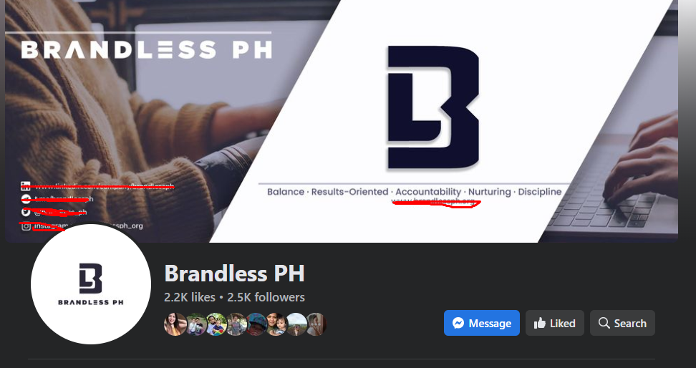This screenshot has width=696, height=368.
Task: Click the LinkedIn icon on the cover
Action: click(26, 186)
